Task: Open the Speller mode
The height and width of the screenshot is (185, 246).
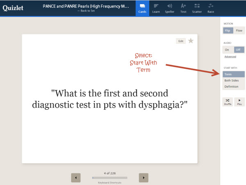Action: pos(169,8)
